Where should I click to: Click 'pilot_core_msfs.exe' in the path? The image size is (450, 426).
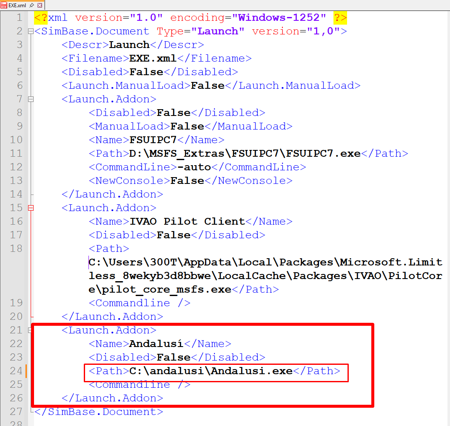click(x=166, y=290)
